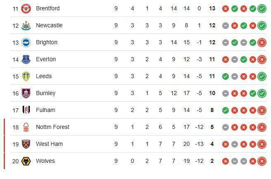
Task: Click the Brighton club crest
Action: tap(26, 42)
